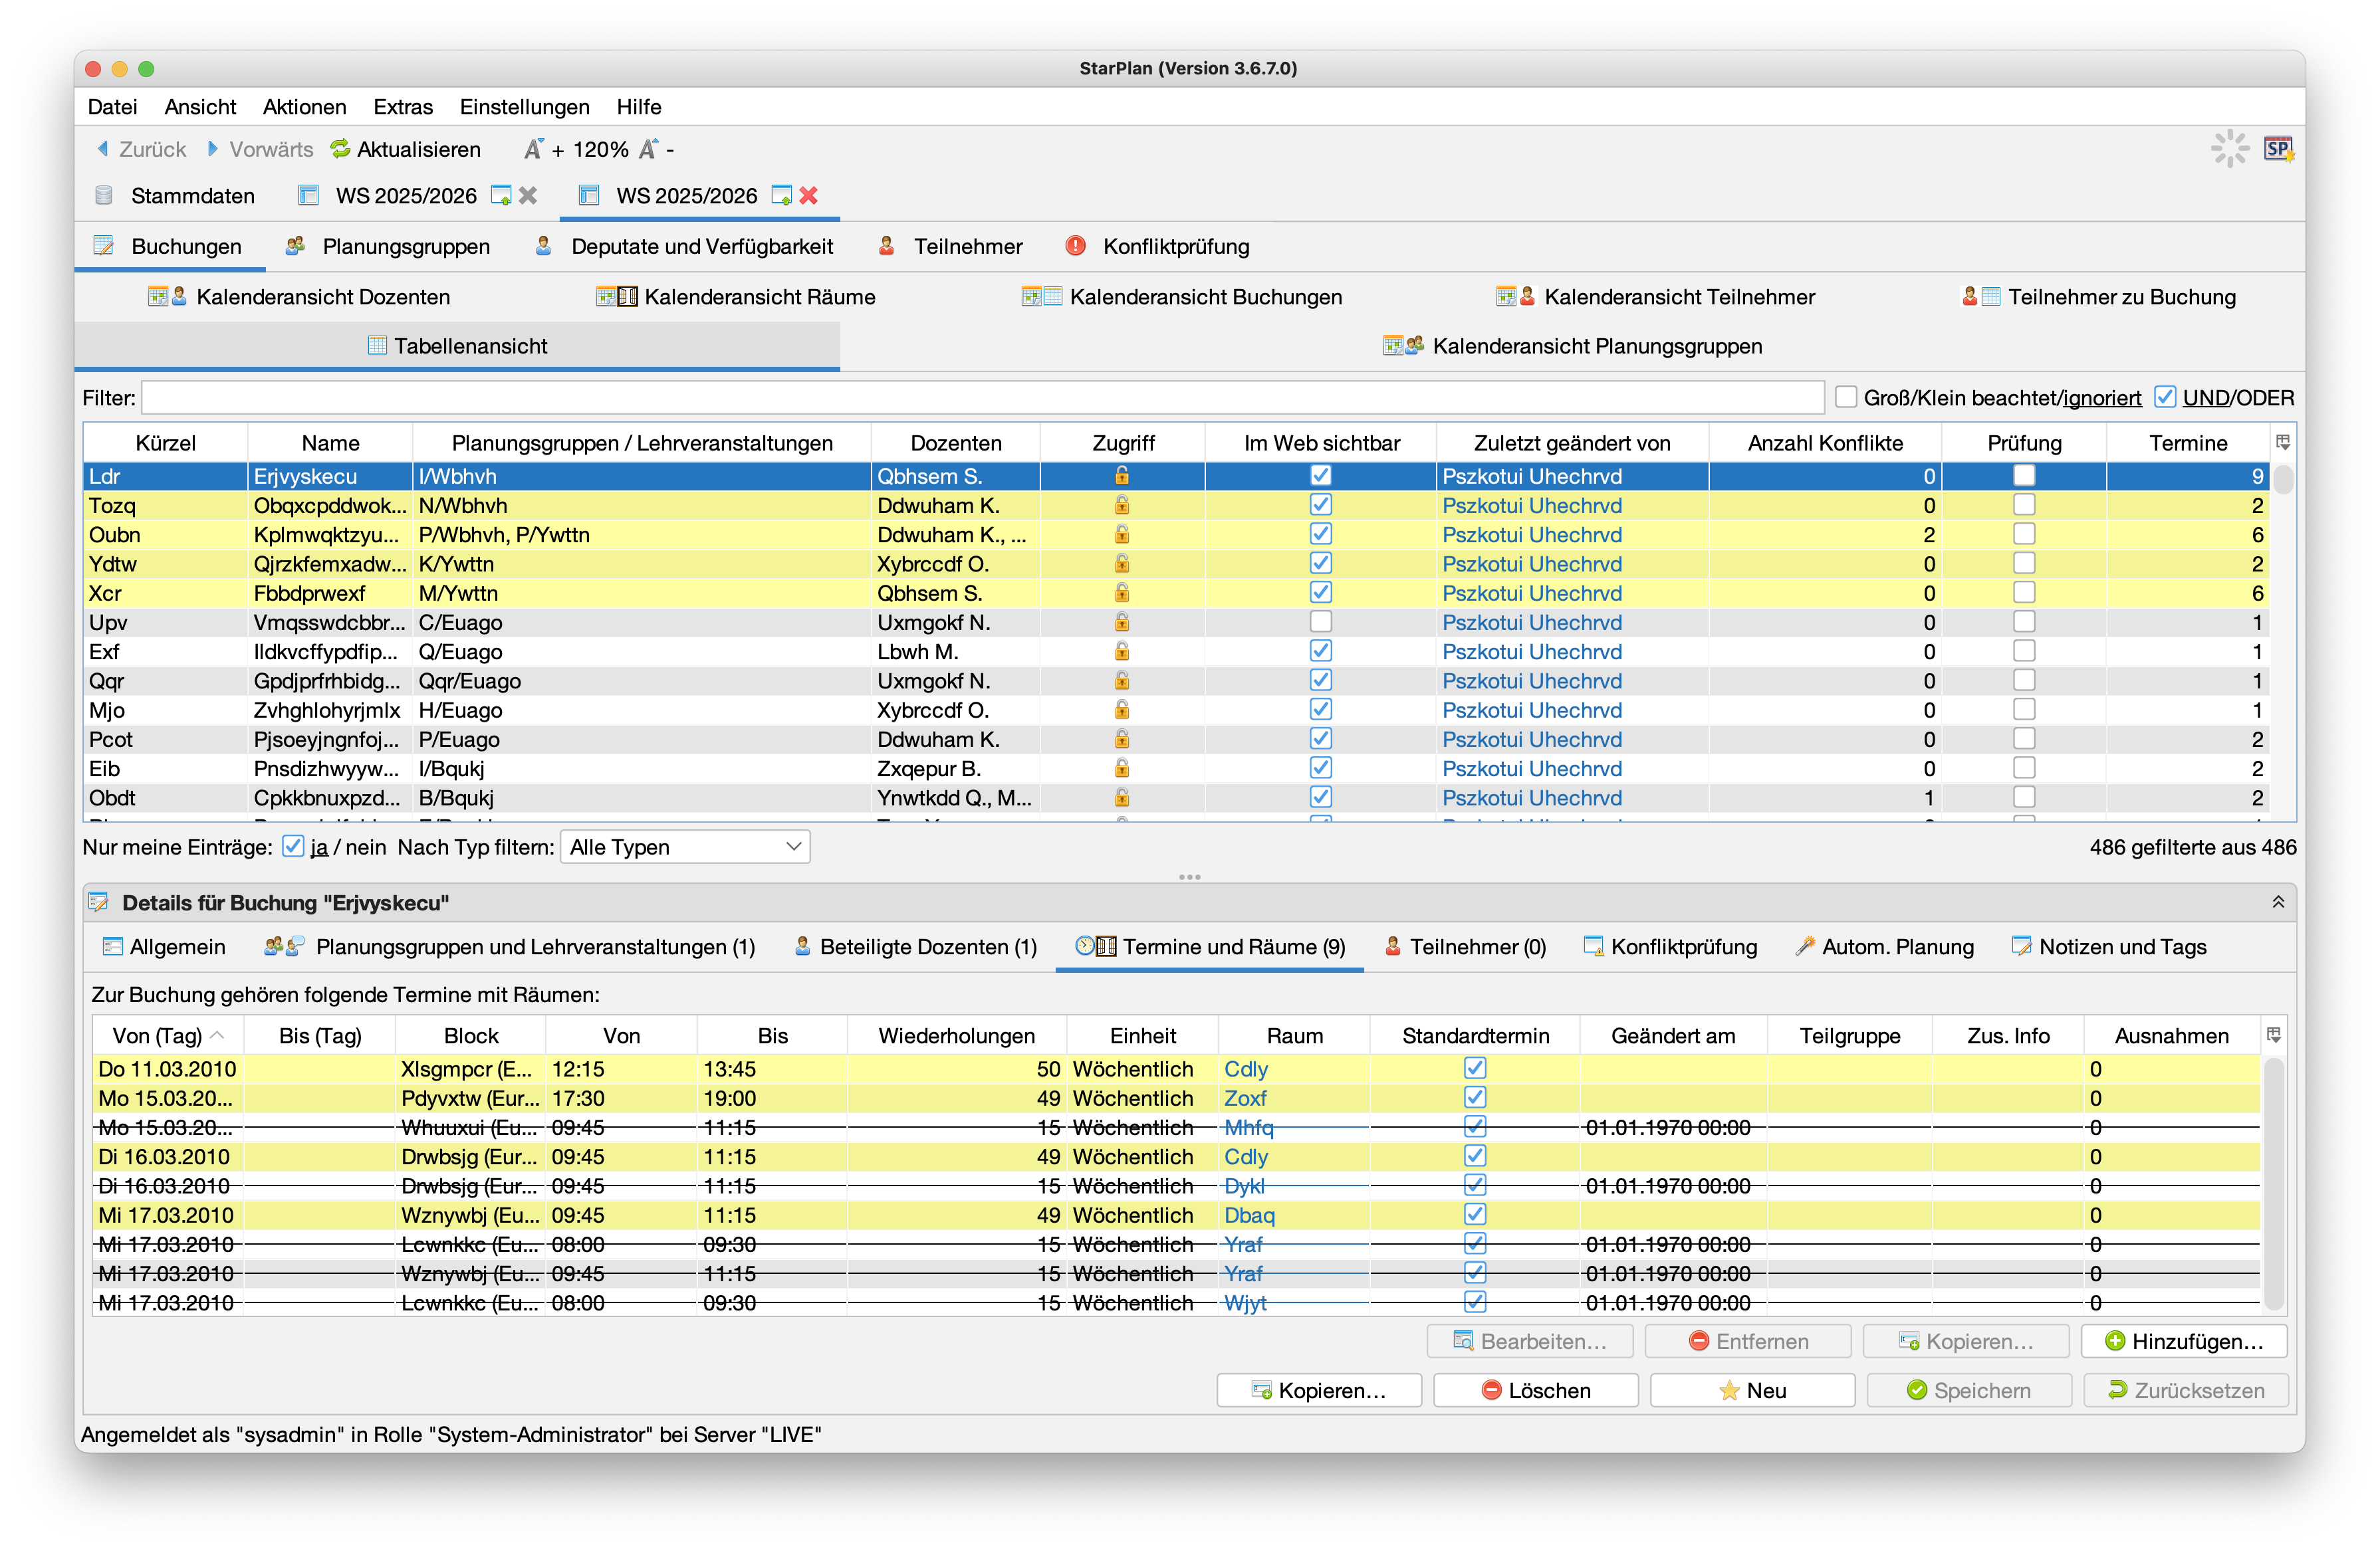The image size is (2380, 1551).
Task: Click the SP logo icon at top right
Action: (2278, 149)
